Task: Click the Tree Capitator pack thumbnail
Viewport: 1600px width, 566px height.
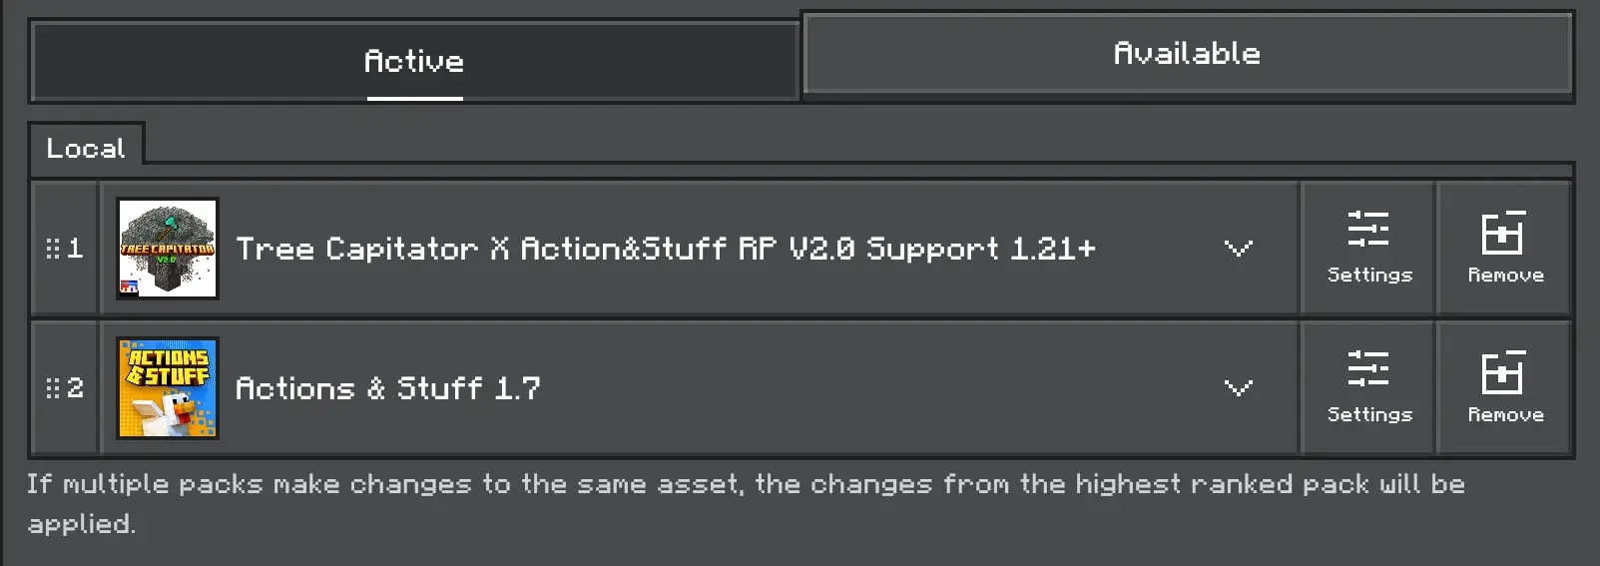Action: point(168,249)
